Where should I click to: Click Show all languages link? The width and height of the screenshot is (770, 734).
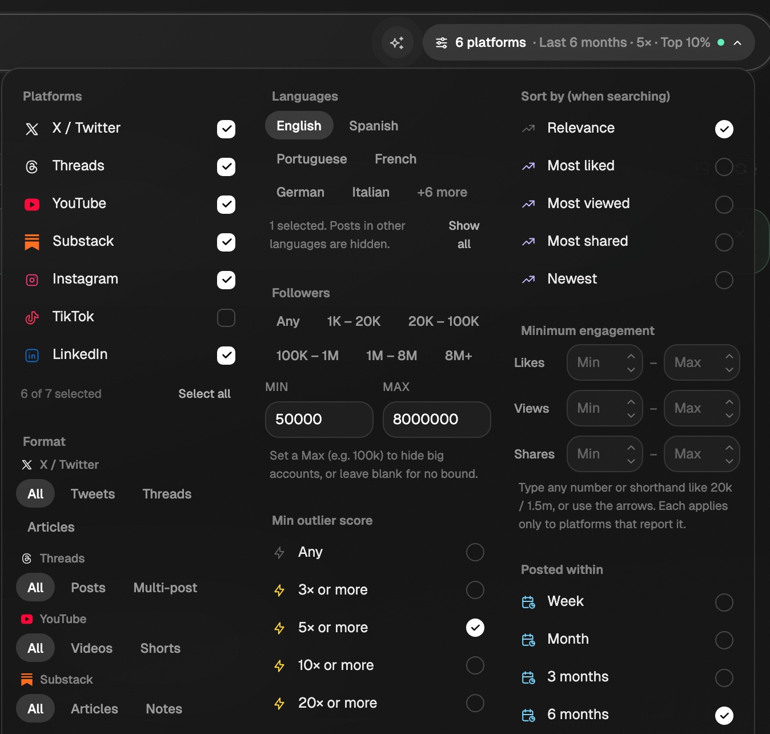[464, 235]
